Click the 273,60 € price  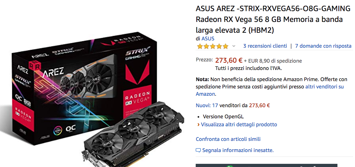[229, 60]
